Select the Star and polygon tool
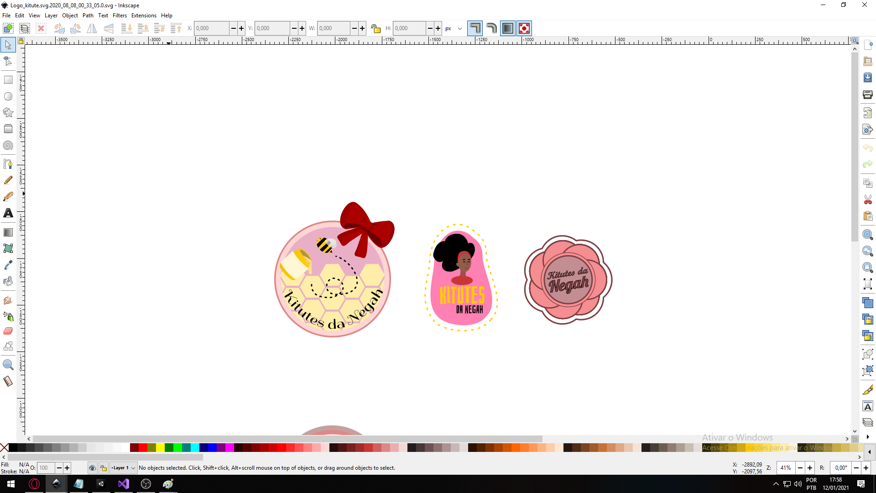The height and width of the screenshot is (493, 876). coord(8,112)
